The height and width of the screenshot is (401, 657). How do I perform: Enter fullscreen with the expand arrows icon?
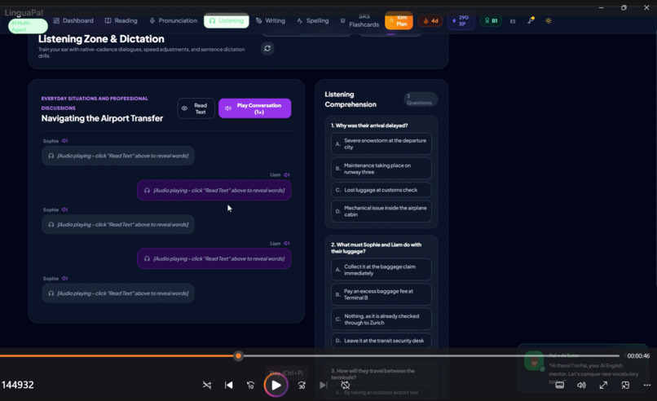(603, 385)
